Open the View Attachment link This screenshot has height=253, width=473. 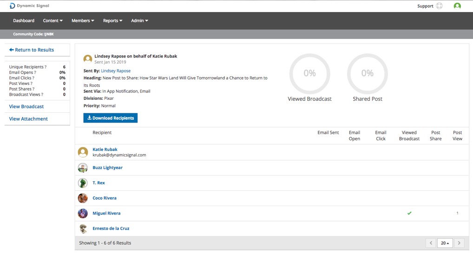(x=28, y=119)
